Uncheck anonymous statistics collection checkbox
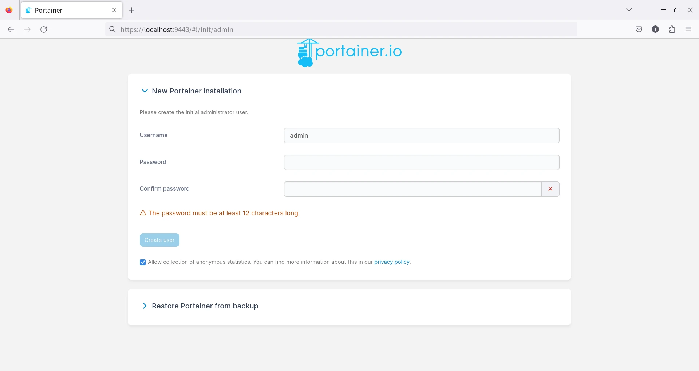This screenshot has width=699, height=371. [143, 262]
